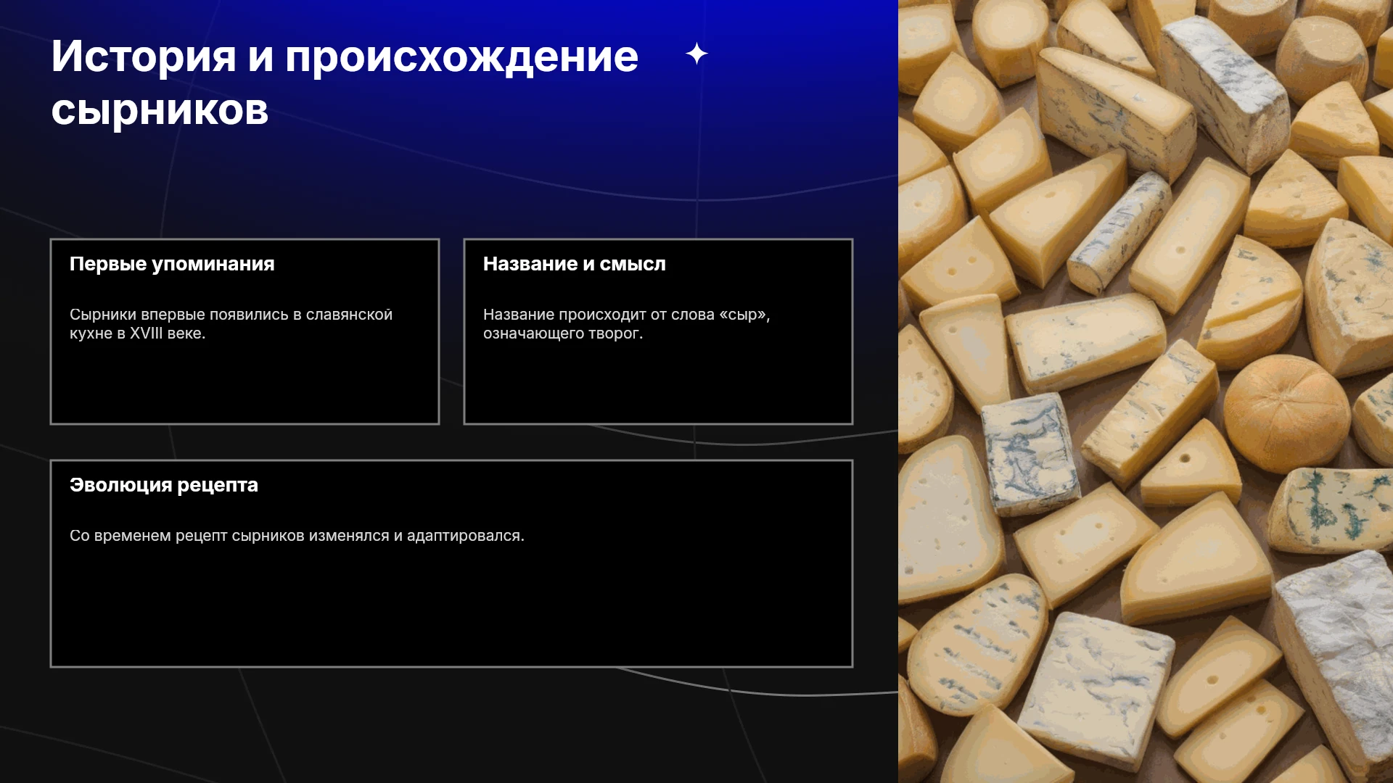The height and width of the screenshot is (783, 1393).
Task: Select the text about XVIII веке
Action: (231, 324)
